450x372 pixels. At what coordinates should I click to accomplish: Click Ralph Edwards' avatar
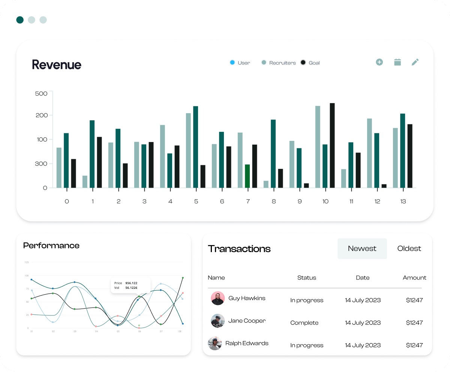(x=215, y=343)
